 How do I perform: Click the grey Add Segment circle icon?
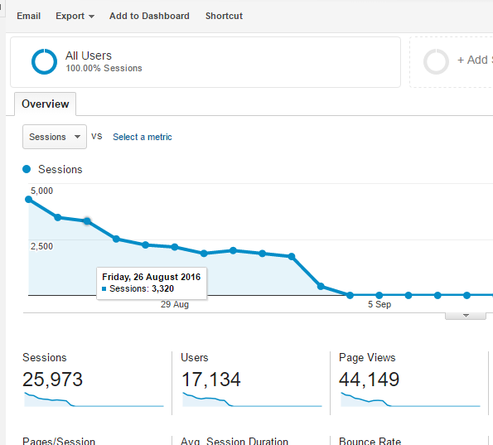pos(436,61)
